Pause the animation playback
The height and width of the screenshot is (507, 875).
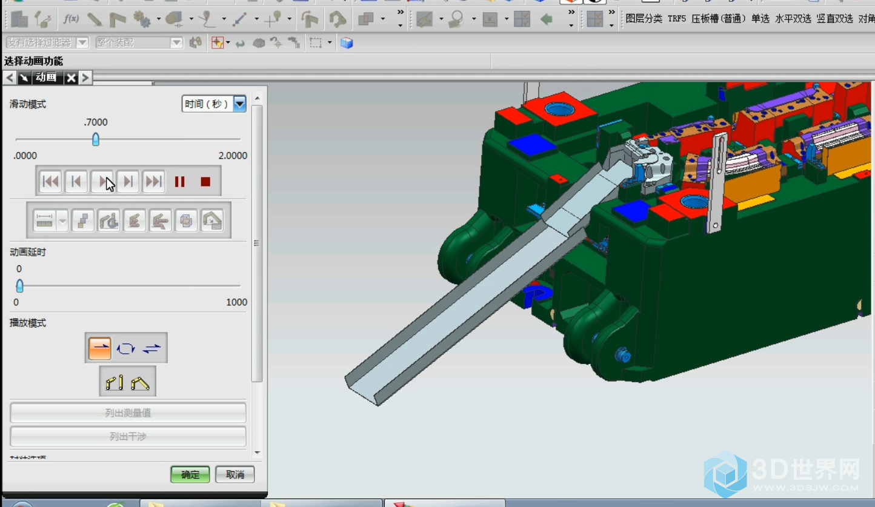point(180,182)
